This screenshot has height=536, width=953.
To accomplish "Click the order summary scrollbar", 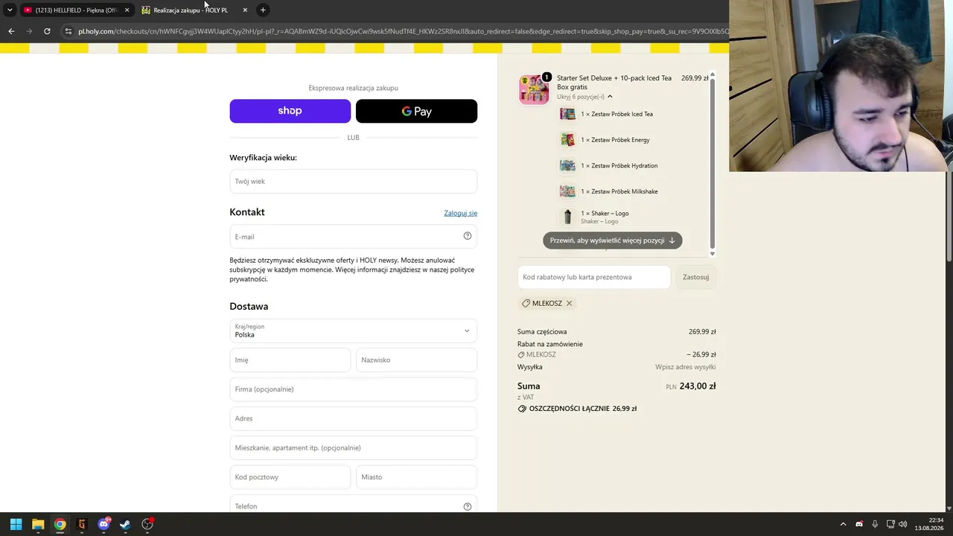I will click(x=712, y=163).
